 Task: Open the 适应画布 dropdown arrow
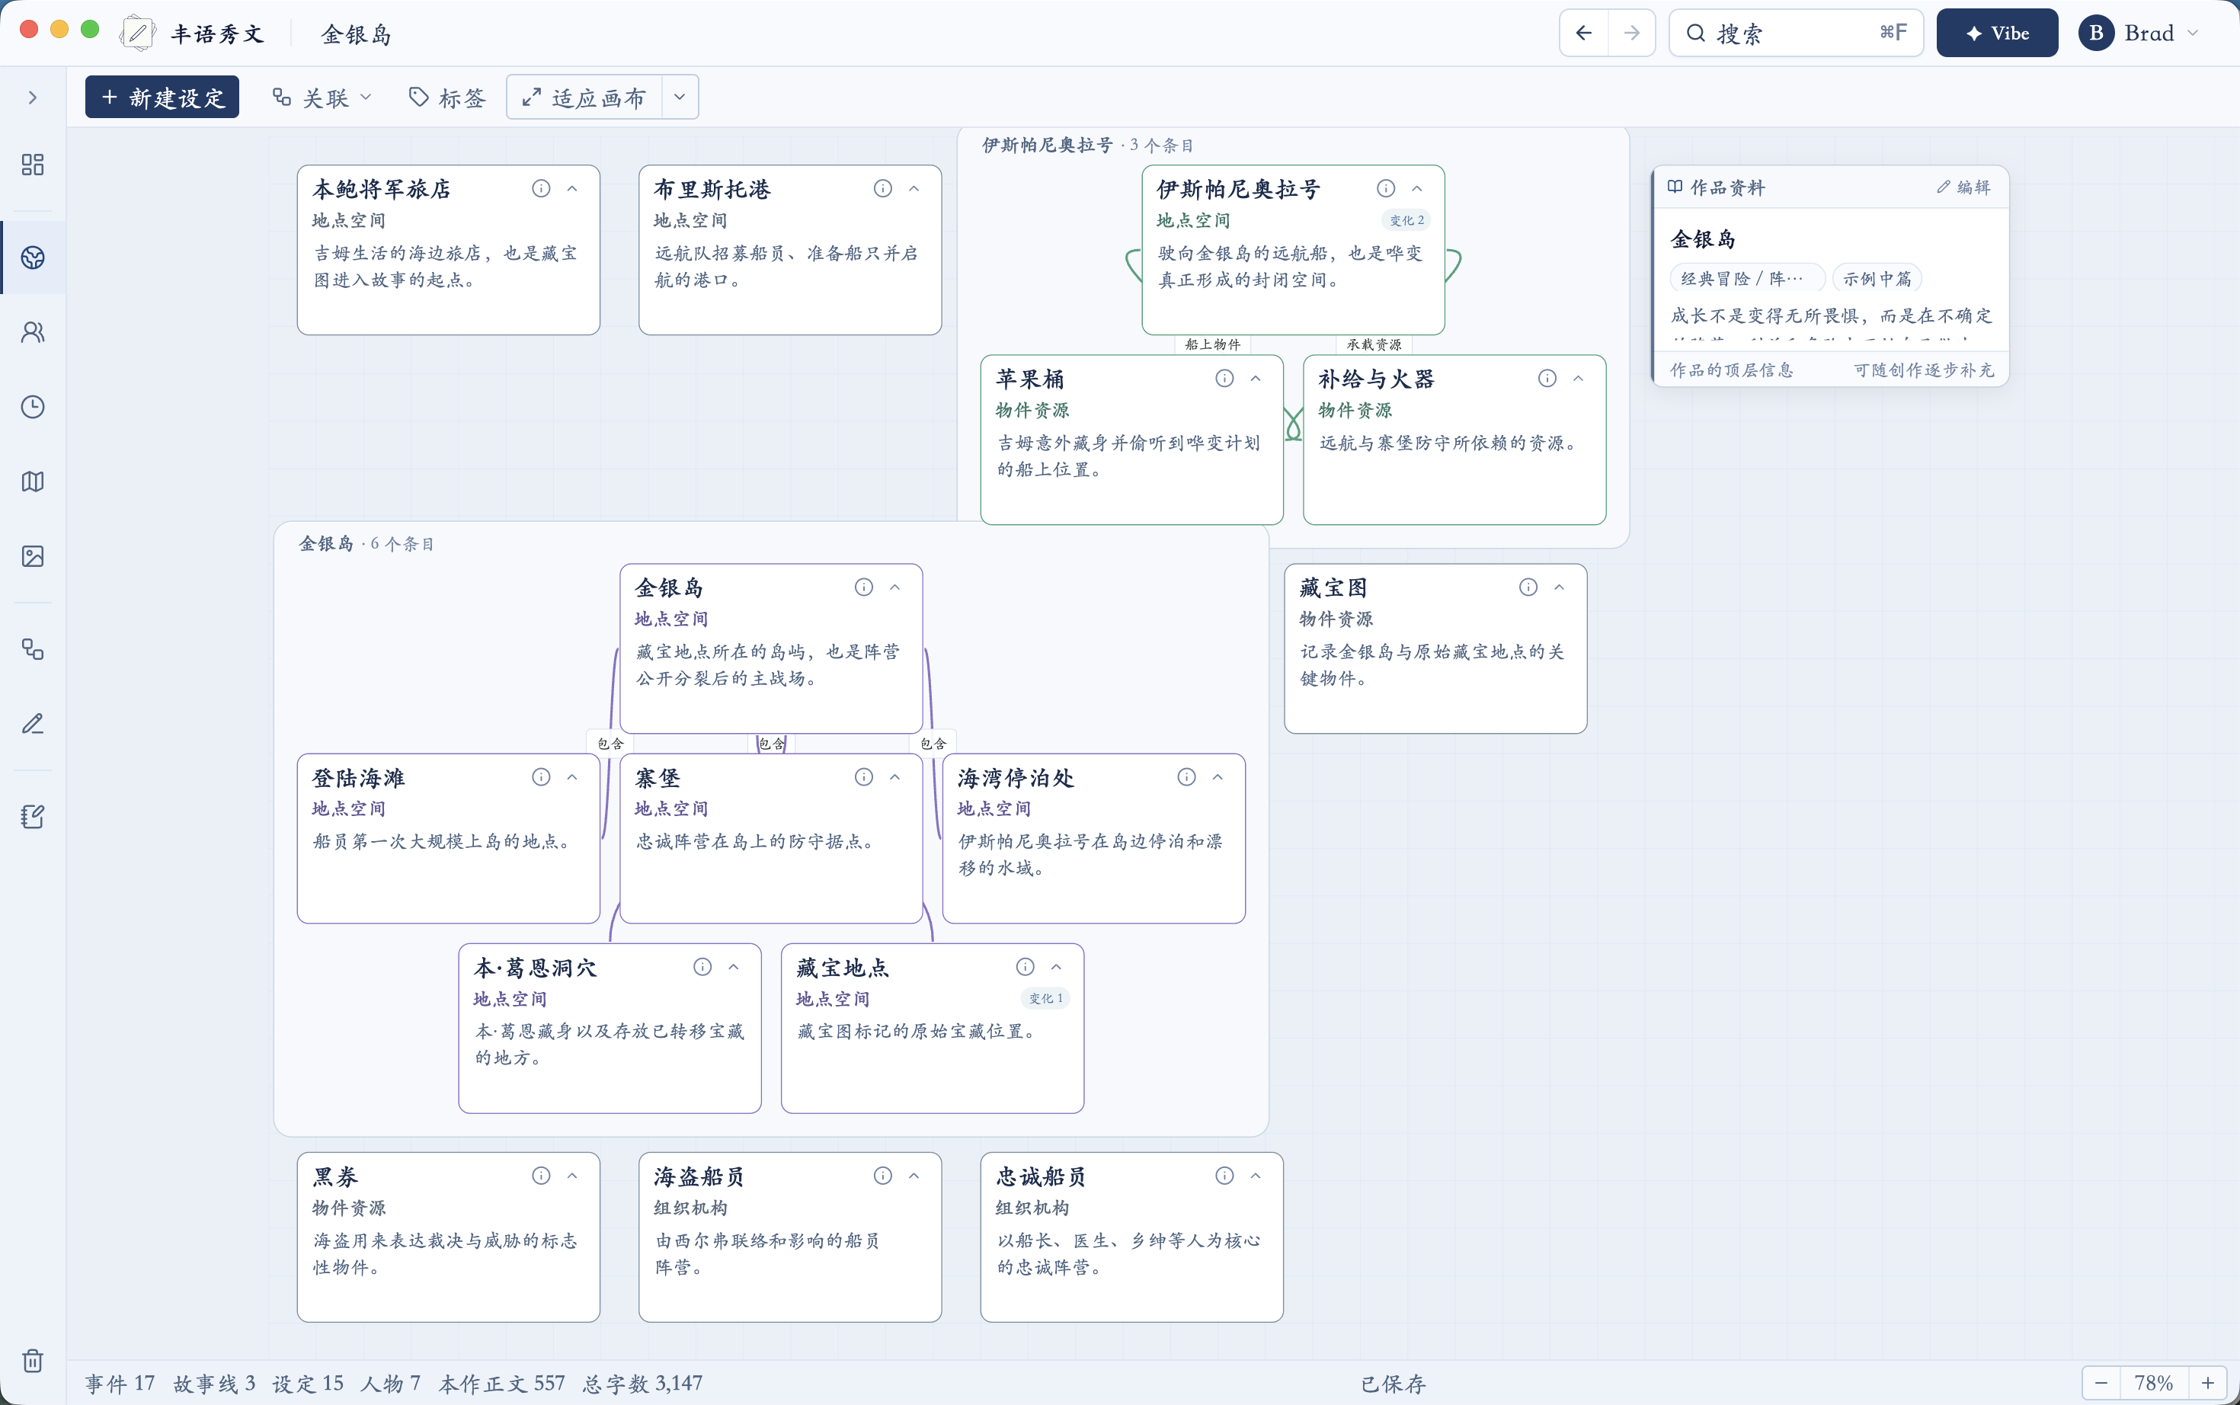click(680, 97)
